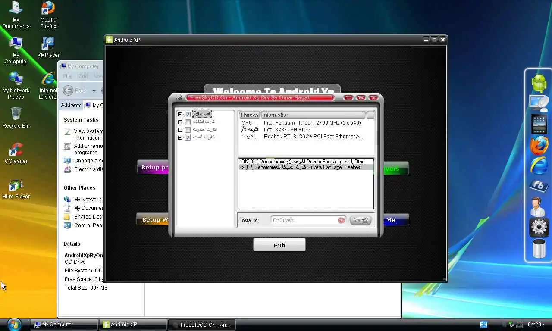Select the Realtek RTL8139C+ Ethernet row

pos(306,137)
